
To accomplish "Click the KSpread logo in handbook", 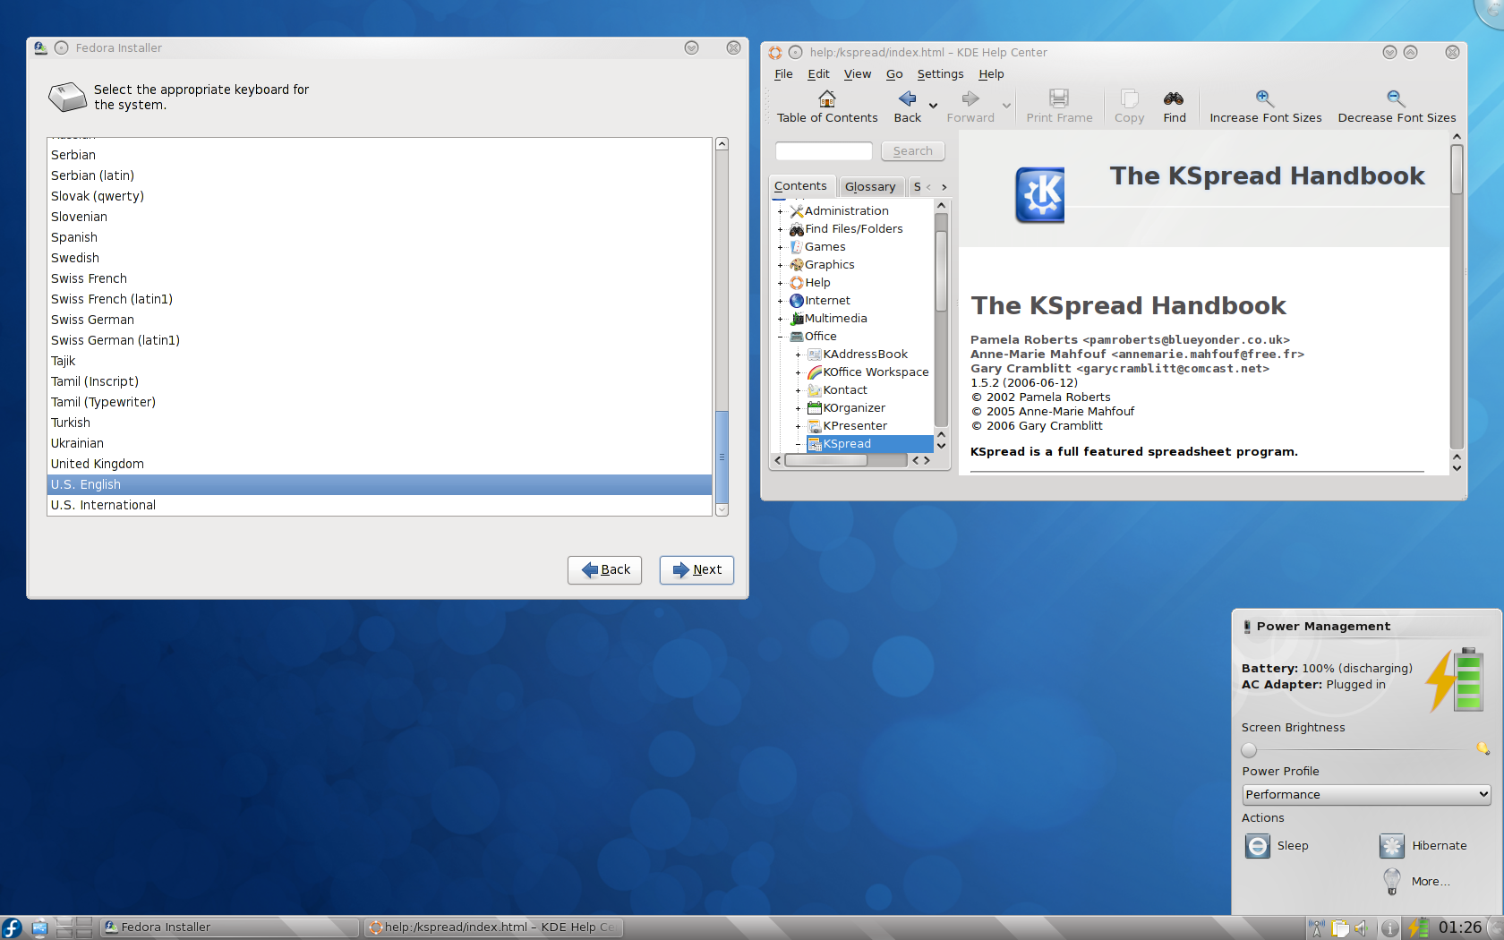I will [x=1040, y=194].
